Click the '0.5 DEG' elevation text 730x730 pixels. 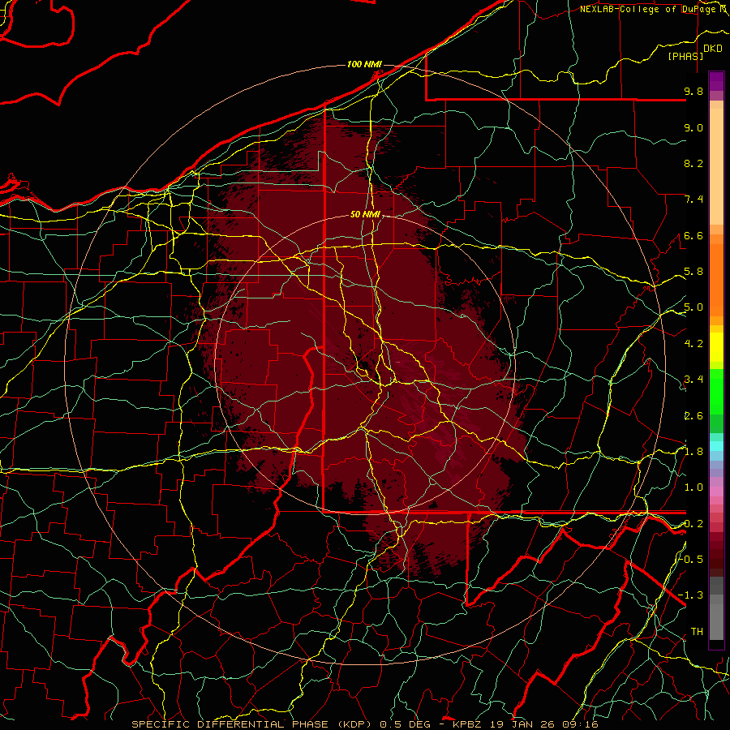406,724
